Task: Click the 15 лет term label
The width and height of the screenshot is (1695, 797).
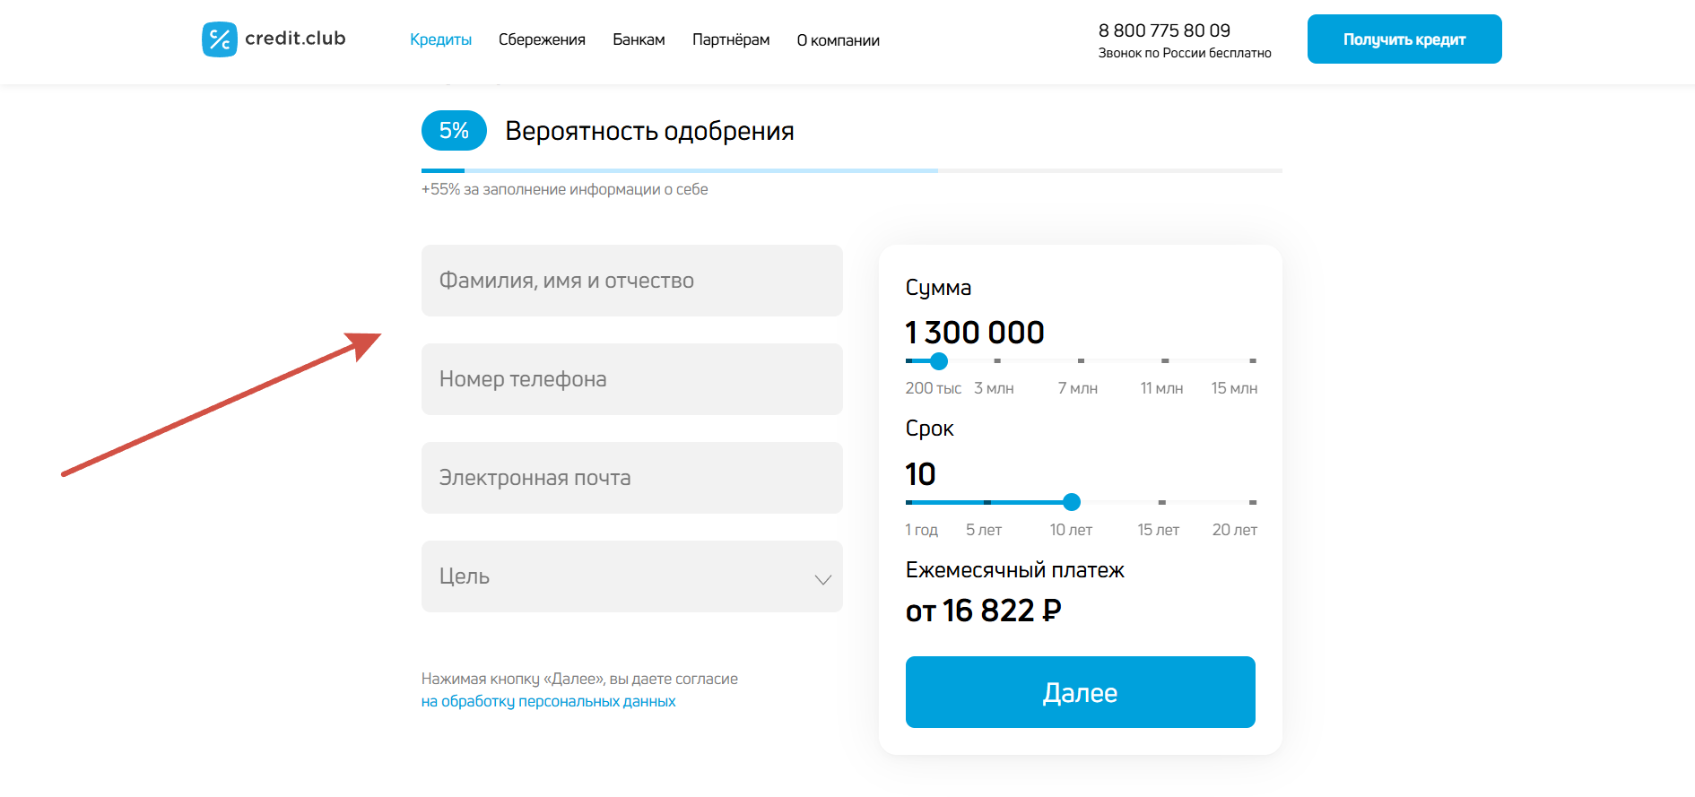Action: (x=1159, y=530)
